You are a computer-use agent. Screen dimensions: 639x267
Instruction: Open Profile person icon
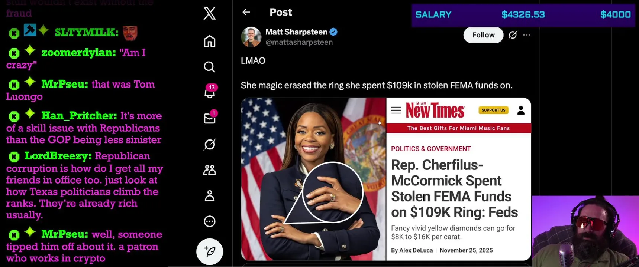210,195
